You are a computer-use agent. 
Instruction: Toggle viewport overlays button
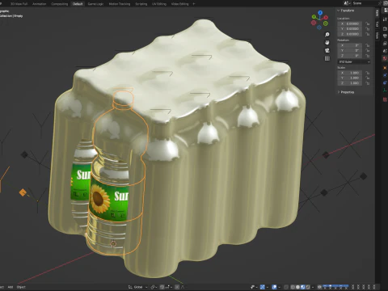(274, 287)
